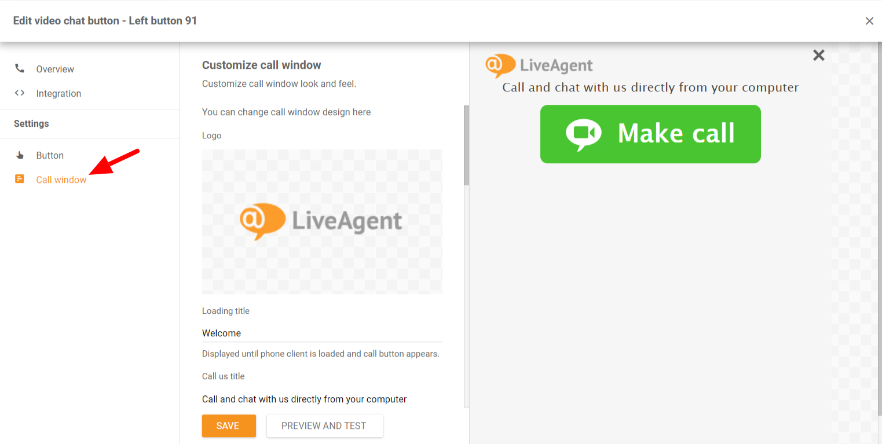Close the Edit video chat button dialog
This screenshot has height=444, width=882.
coord(869,21)
